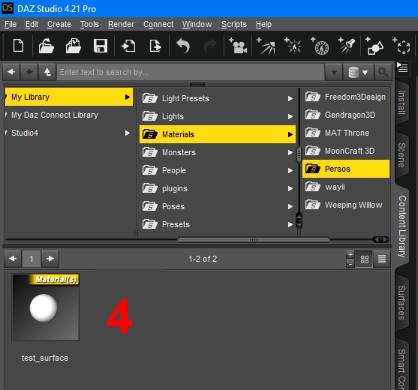418x390 pixels.
Task: Create a new primitive shape
Action: pyautogui.click(x=374, y=46)
